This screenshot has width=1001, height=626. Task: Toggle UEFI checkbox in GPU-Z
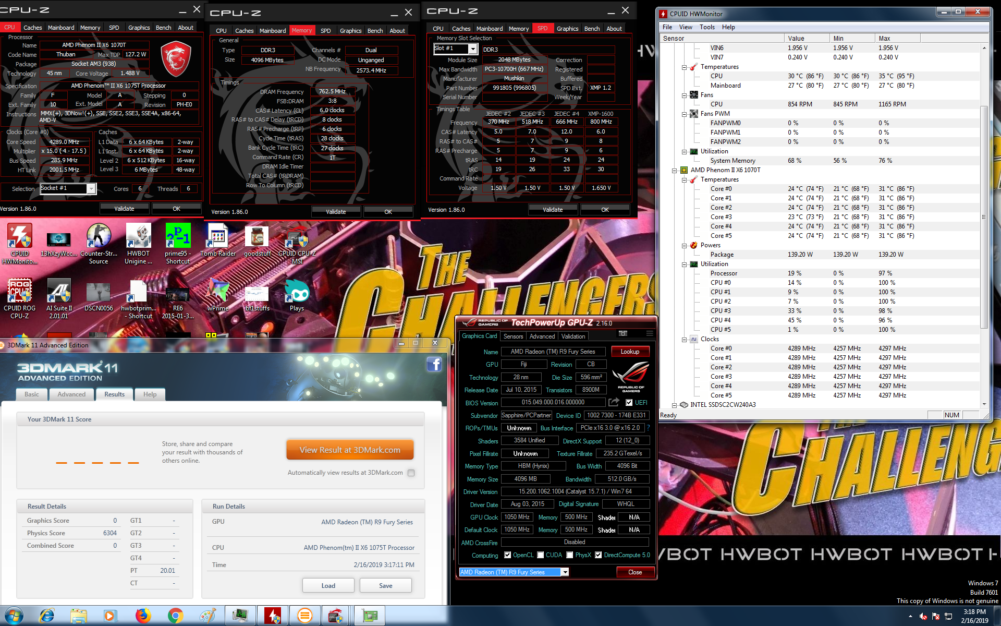pos(629,403)
